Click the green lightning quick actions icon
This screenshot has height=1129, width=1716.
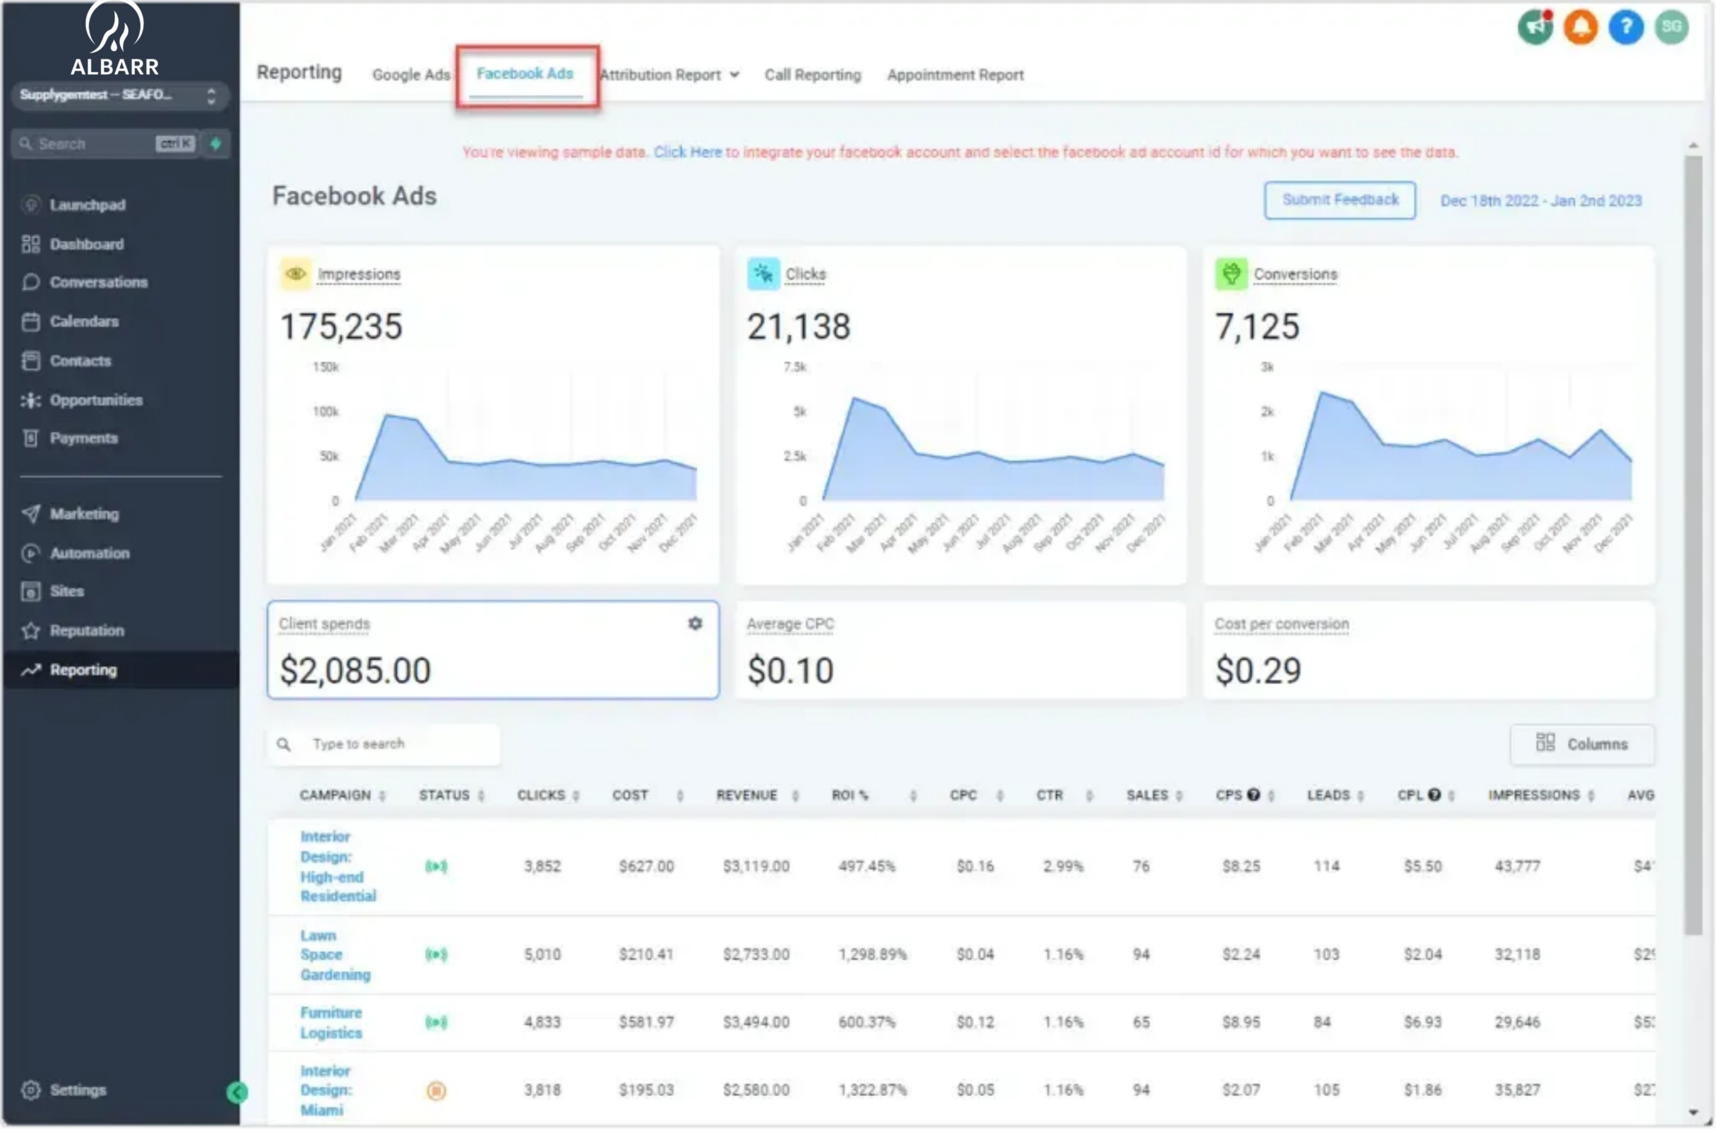tap(216, 144)
